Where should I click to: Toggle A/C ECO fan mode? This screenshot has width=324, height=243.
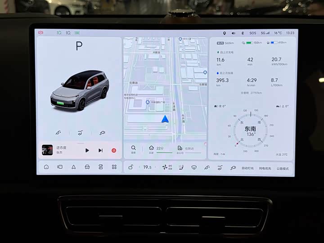click(167, 167)
